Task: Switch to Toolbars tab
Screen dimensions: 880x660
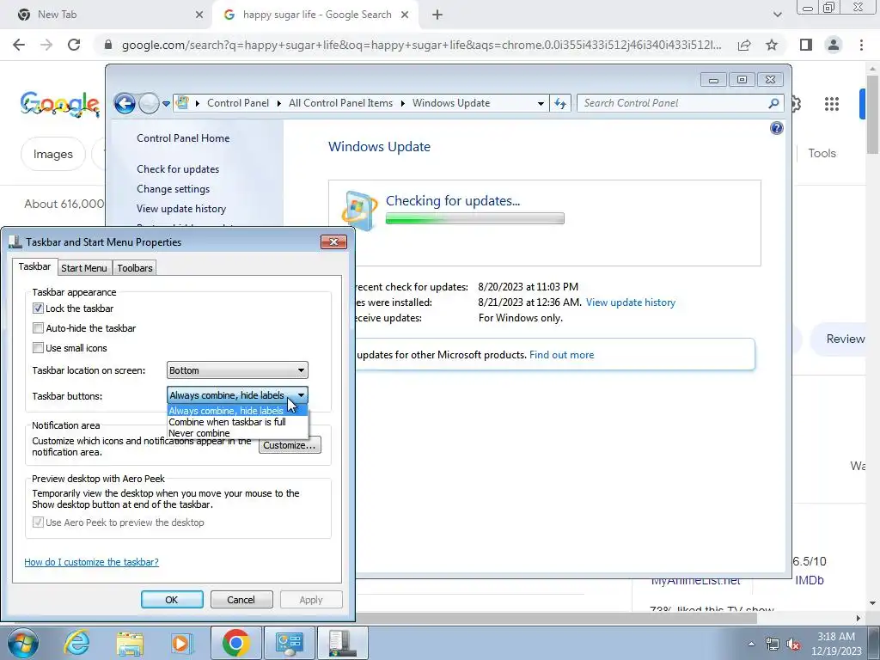Action: pos(135,268)
